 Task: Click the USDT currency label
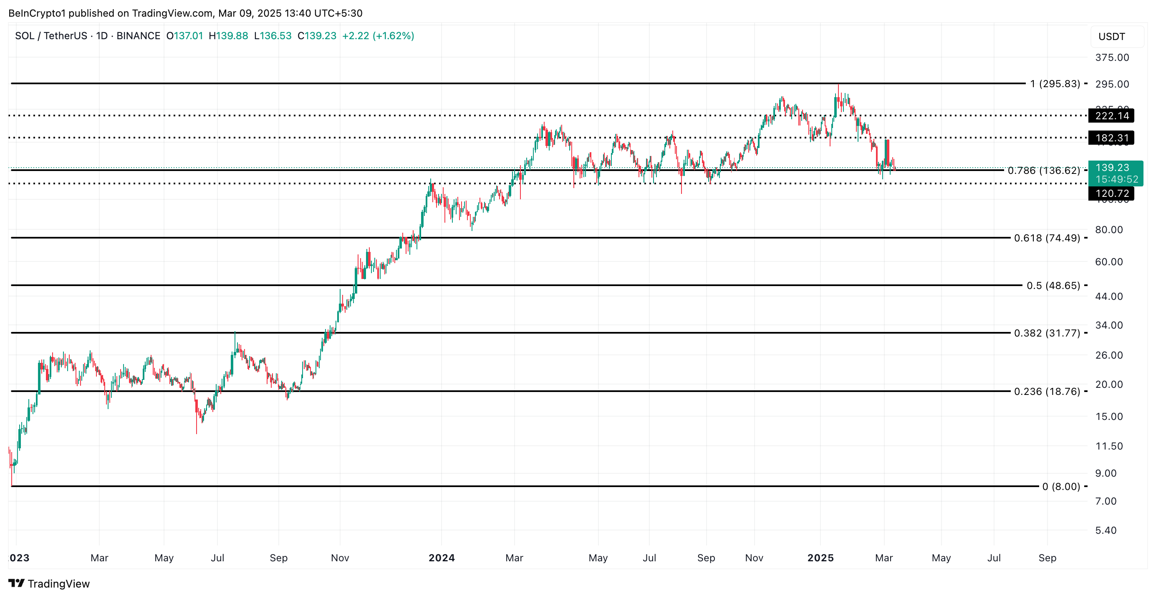point(1112,37)
